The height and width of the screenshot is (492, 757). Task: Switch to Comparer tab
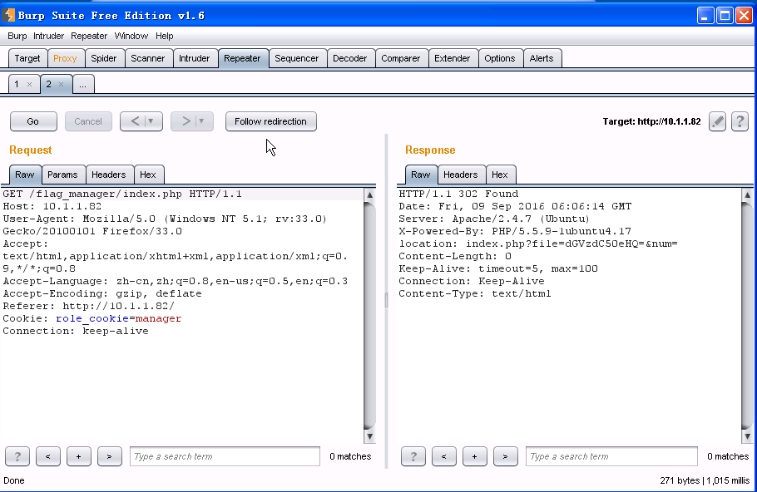[x=401, y=58]
